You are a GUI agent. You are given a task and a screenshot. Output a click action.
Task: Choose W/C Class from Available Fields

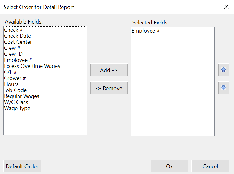[16, 102]
